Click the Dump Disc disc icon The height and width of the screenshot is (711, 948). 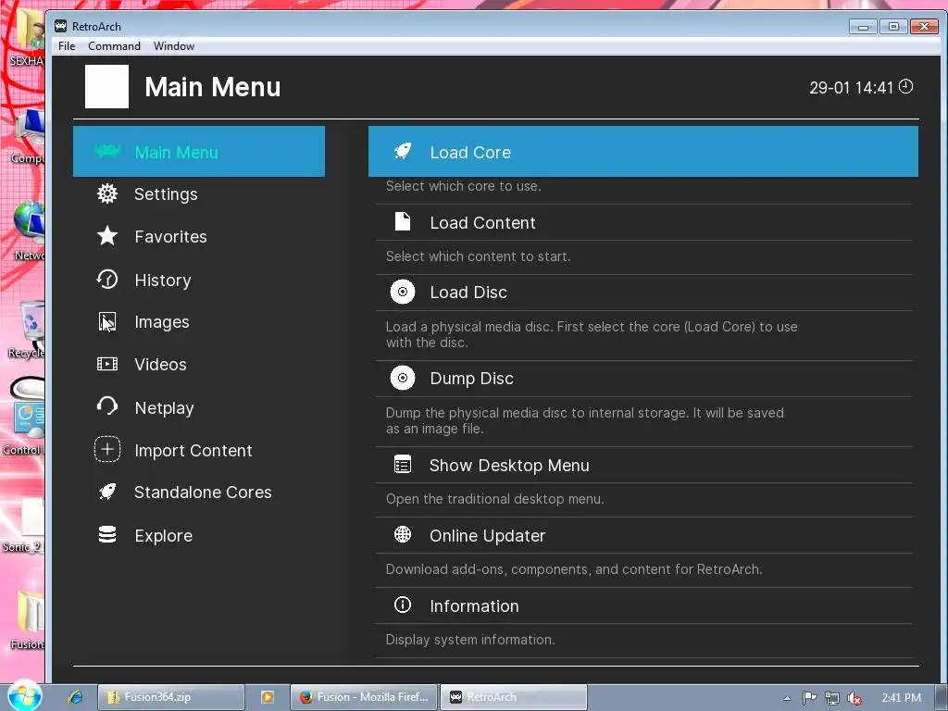click(403, 378)
